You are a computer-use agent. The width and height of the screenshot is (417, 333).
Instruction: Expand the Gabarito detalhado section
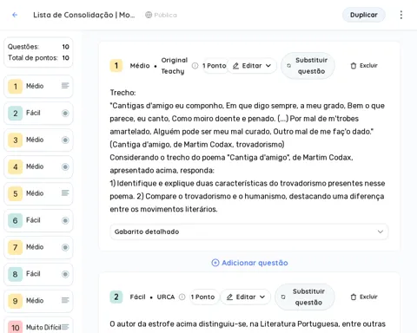[248, 232]
